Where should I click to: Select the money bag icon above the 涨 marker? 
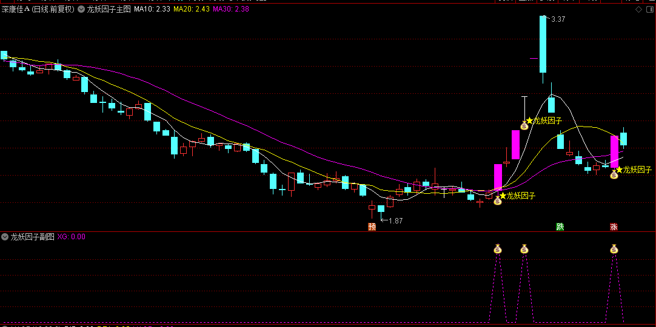(614, 174)
